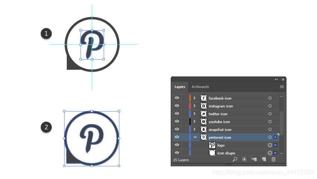317x179 pixels.
Task: Expand the youtube icon layer
Action: tap(194, 122)
